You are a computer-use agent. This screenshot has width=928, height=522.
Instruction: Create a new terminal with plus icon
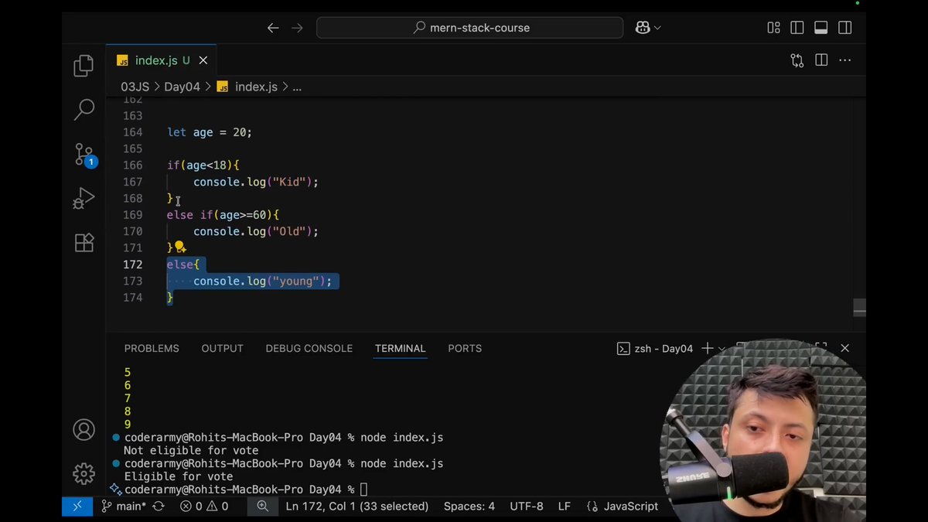(708, 349)
